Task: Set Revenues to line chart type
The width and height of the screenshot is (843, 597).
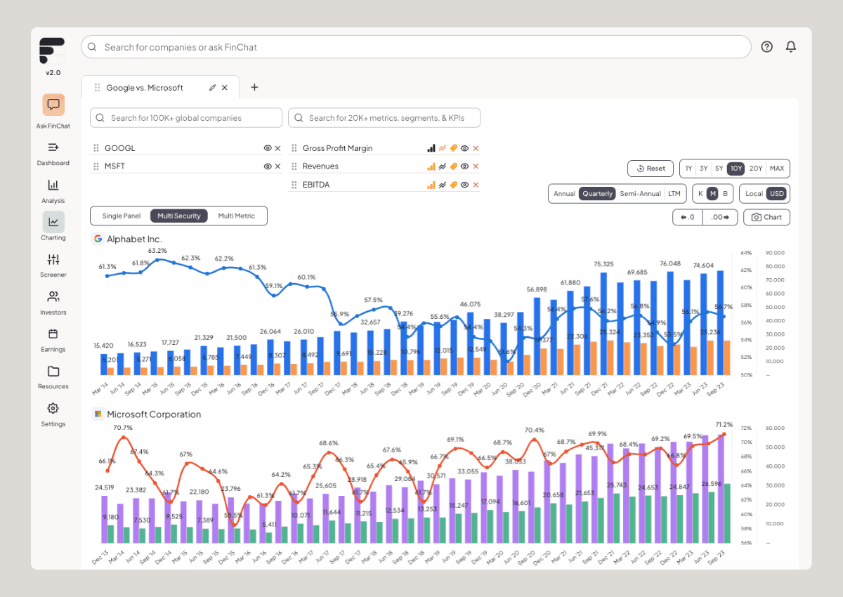Action: pos(443,166)
